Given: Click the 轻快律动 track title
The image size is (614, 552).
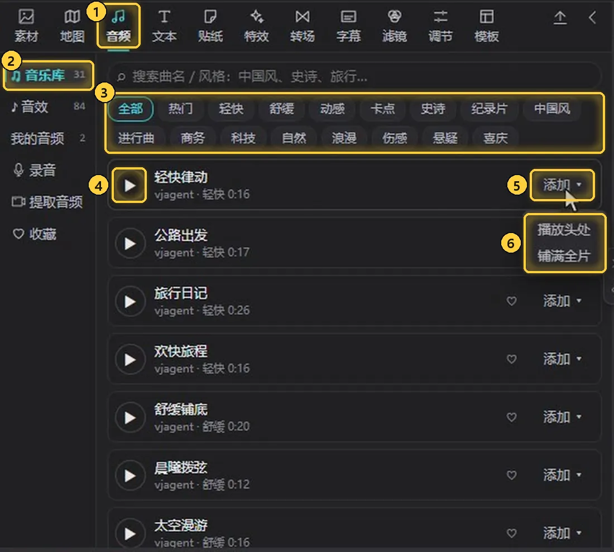Looking at the screenshot, I should (181, 177).
